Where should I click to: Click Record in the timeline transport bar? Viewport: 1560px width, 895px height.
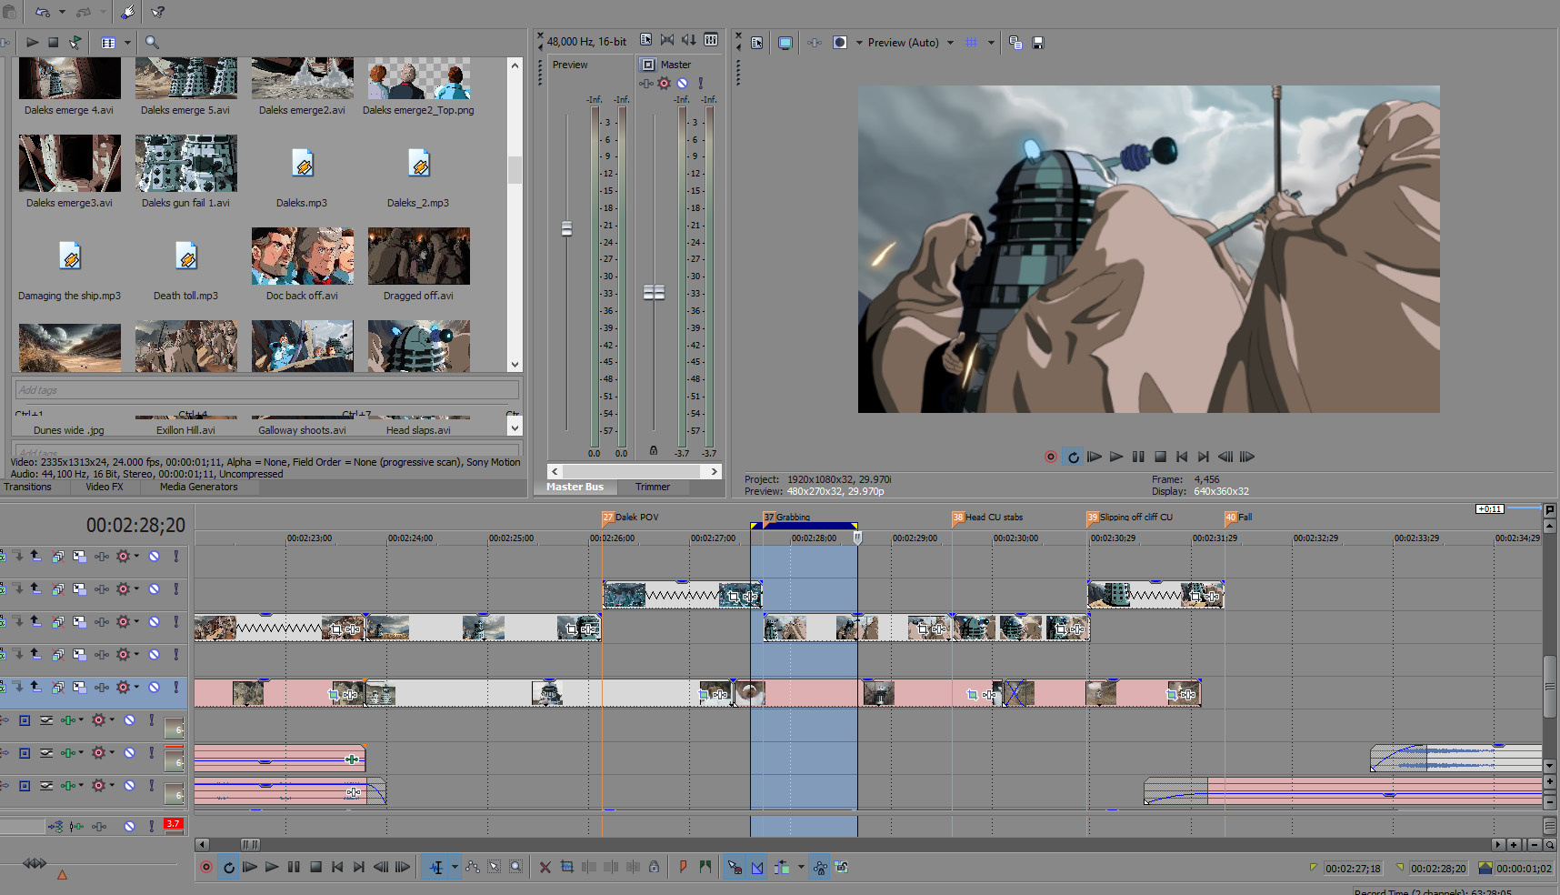(206, 868)
